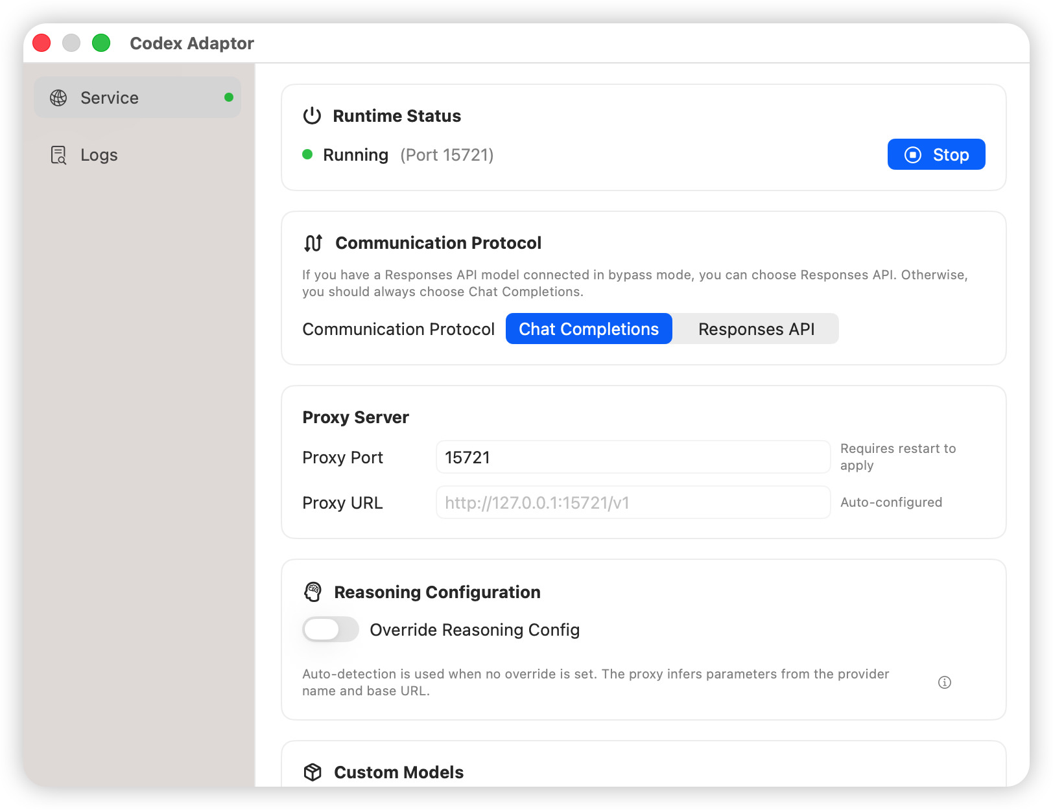Click the '(Port 15721)' text
1053x810 pixels.
click(447, 155)
